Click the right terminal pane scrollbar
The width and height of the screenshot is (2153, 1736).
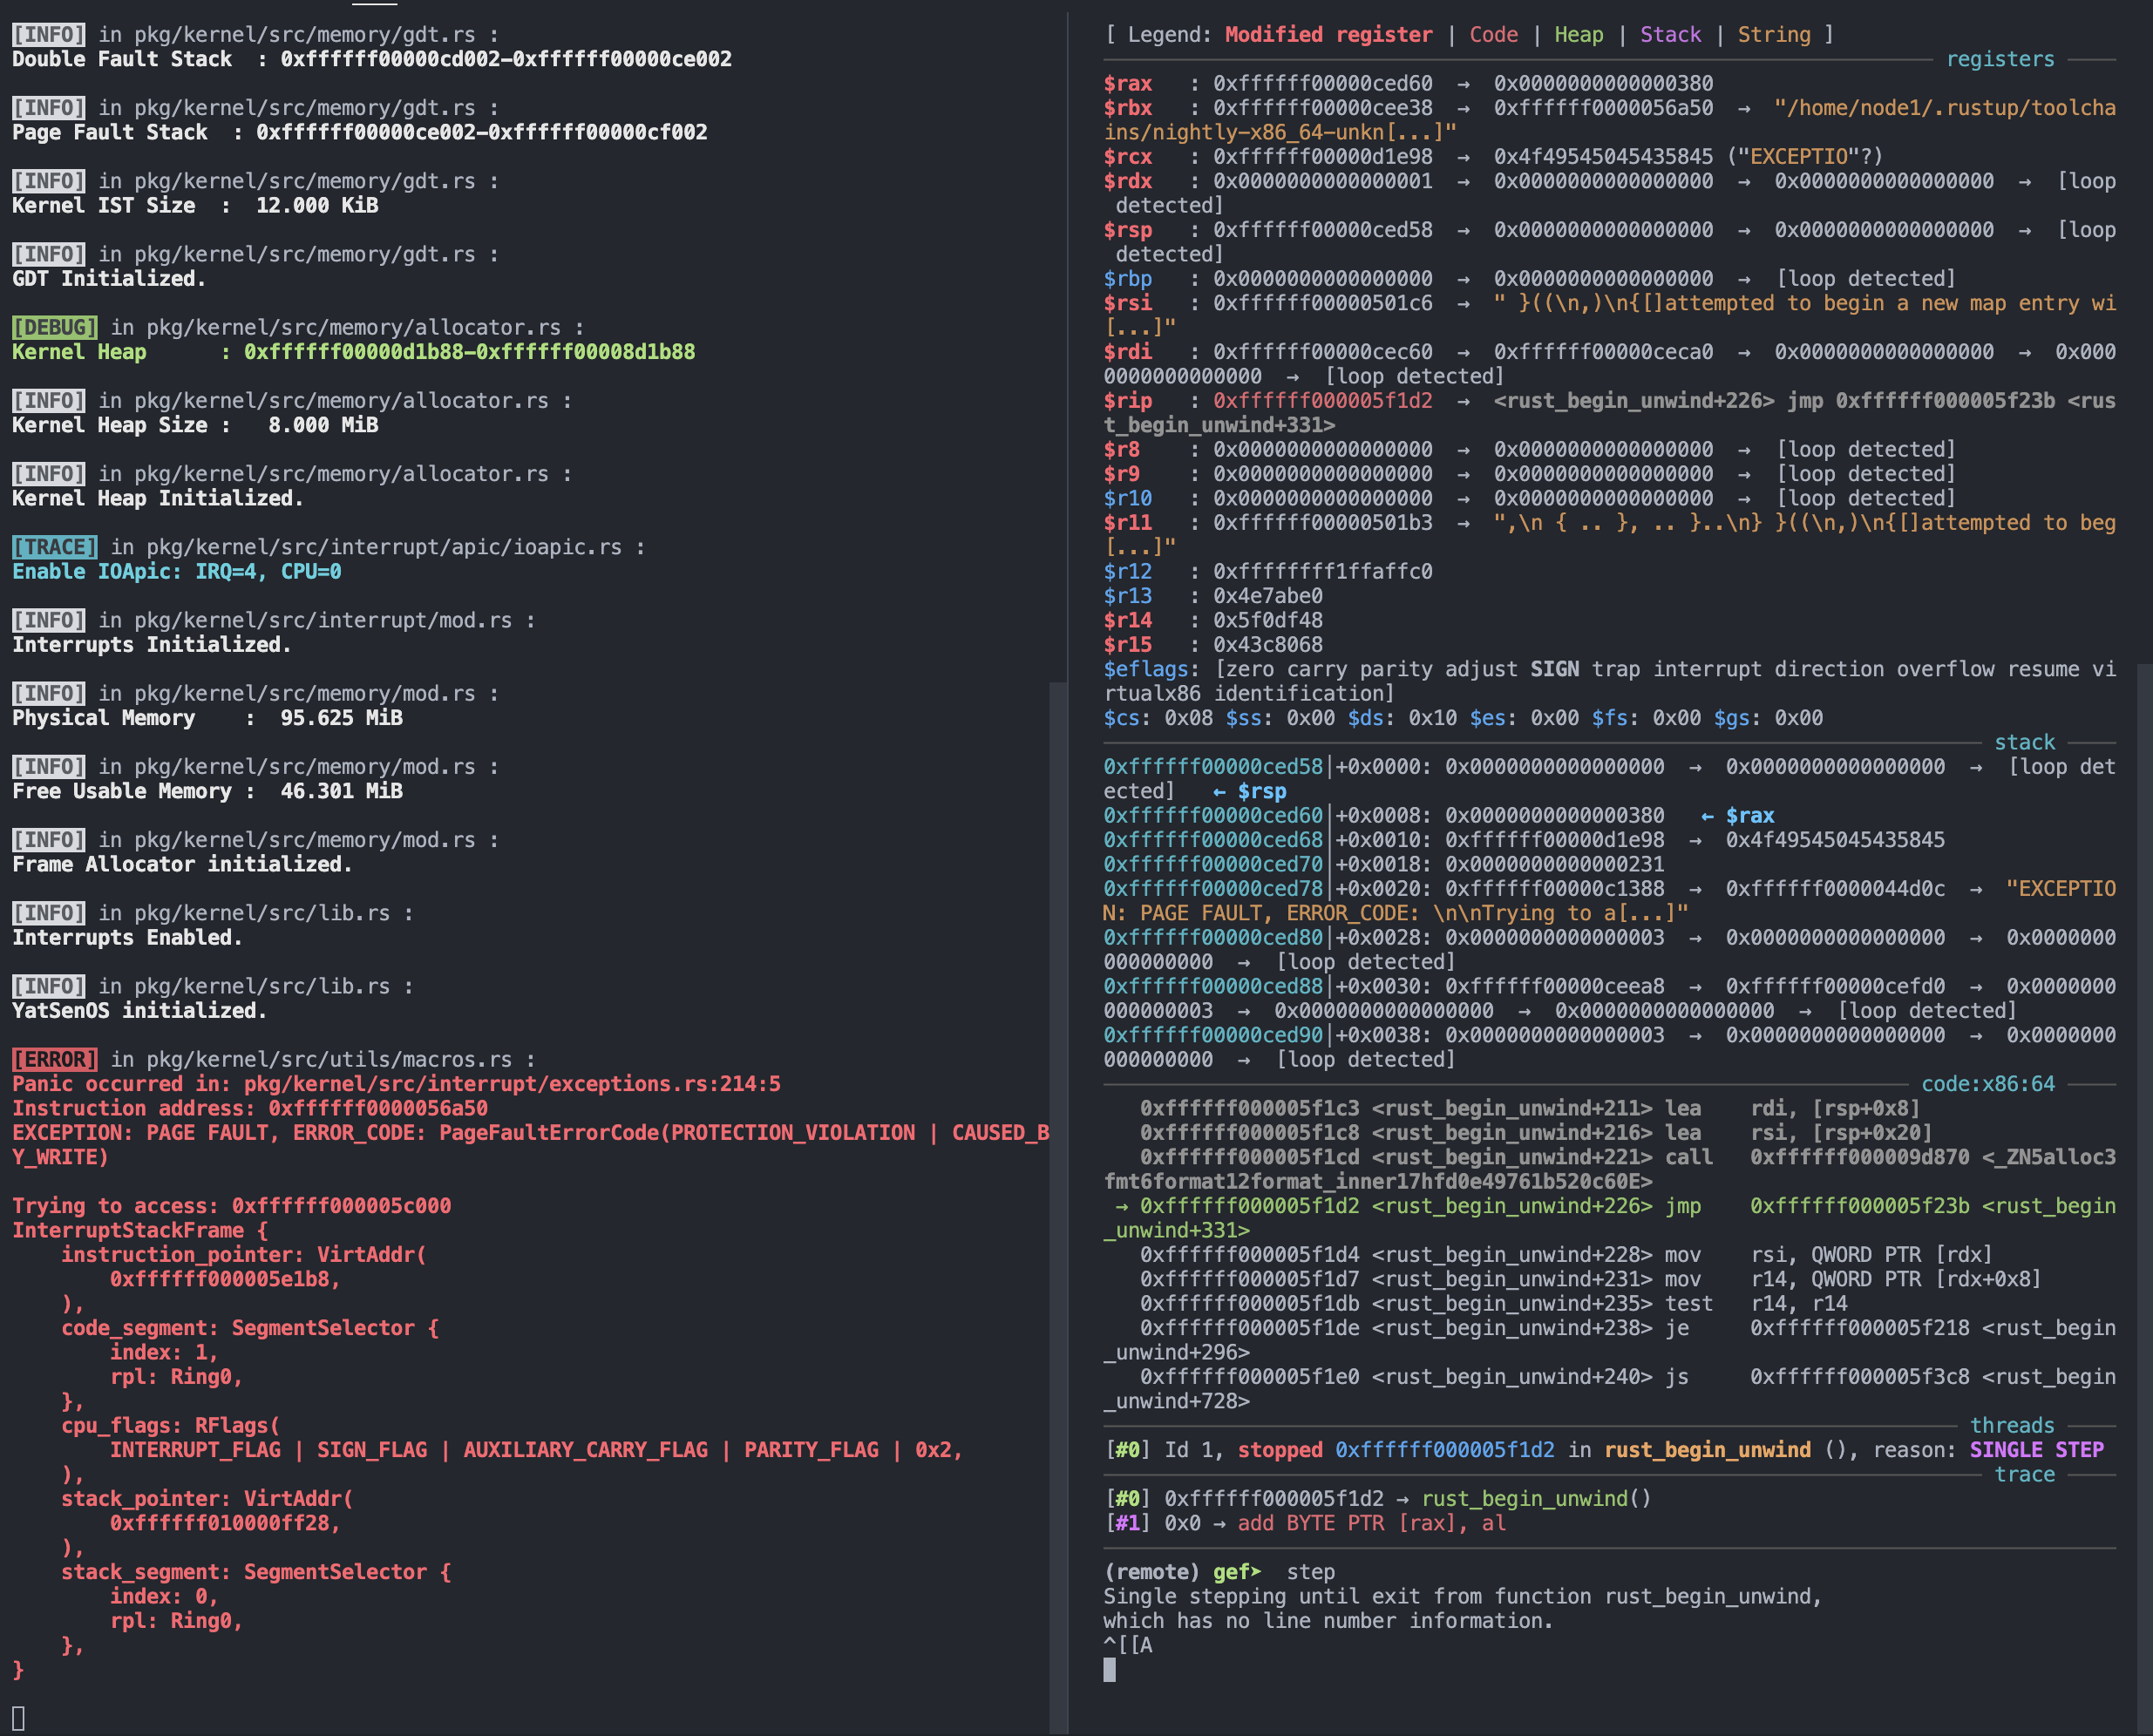[2144, 1198]
